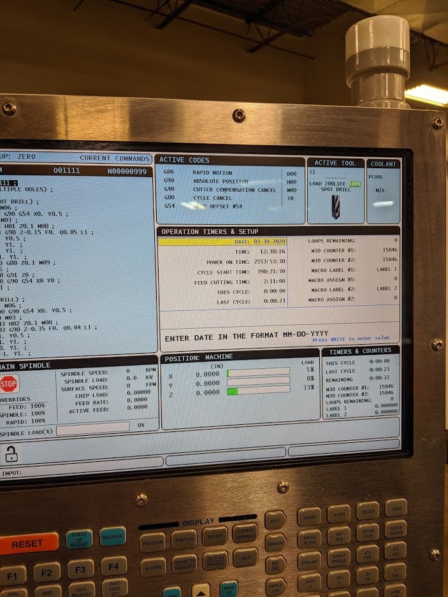Tap the F1 function key

pos(13,575)
